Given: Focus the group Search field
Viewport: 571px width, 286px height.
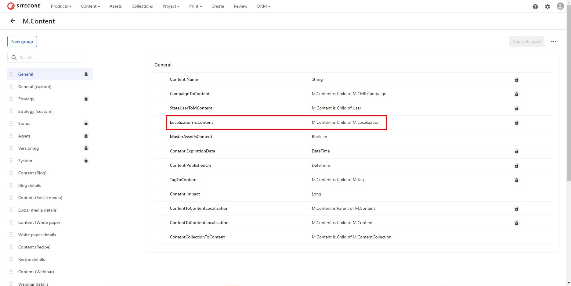Looking at the screenshot, I should coord(45,57).
